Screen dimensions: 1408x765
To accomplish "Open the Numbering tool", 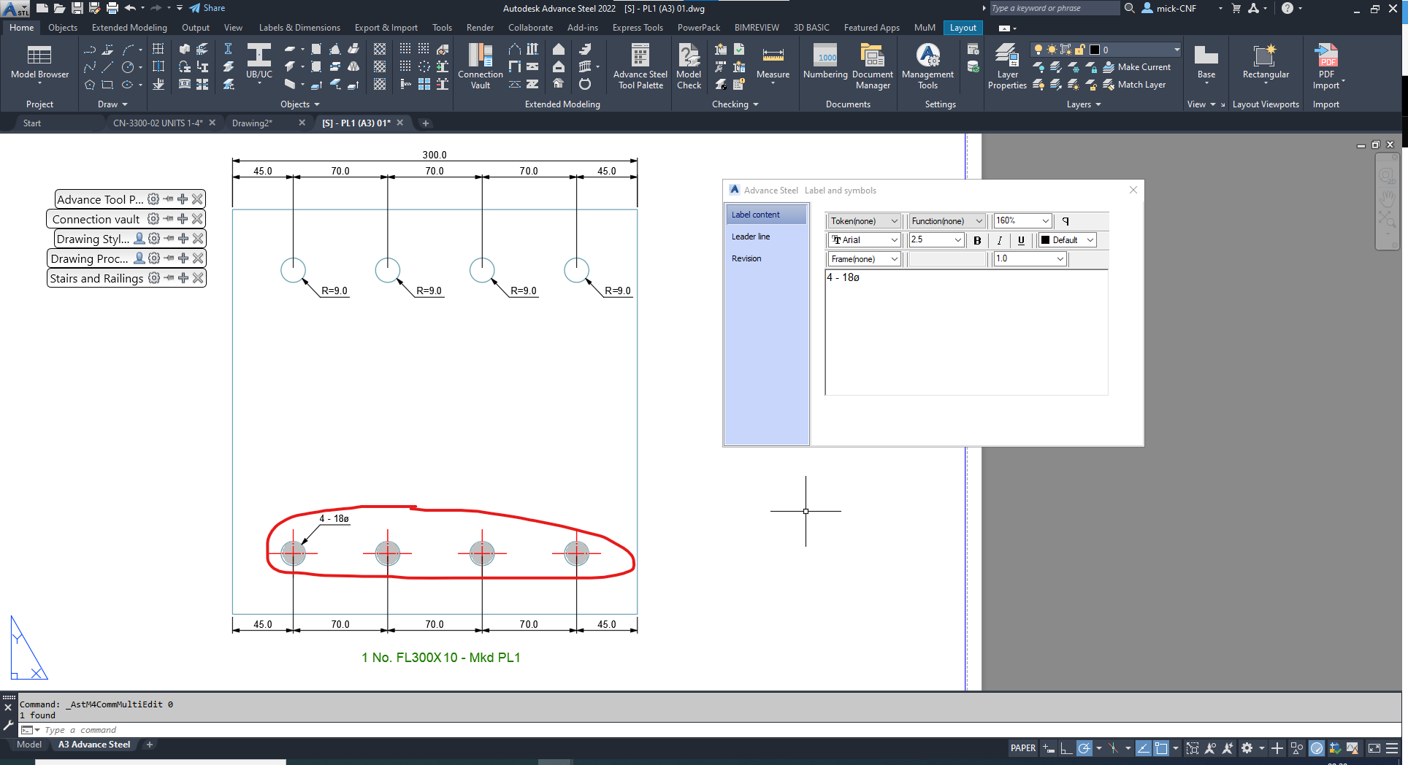I will (x=825, y=61).
